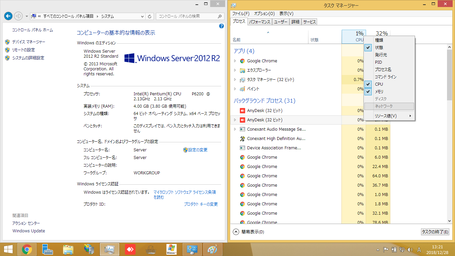Screen dimensions: 455x256
Task: Enable the PID column in context menu
Action: pos(389,62)
